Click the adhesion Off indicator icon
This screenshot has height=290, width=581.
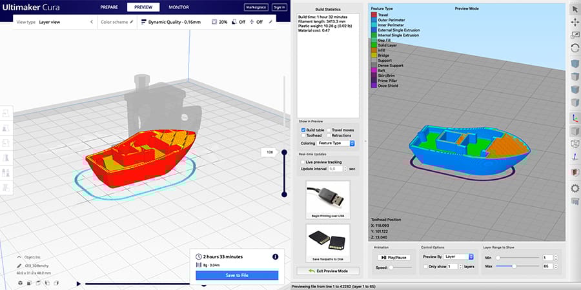click(252, 22)
